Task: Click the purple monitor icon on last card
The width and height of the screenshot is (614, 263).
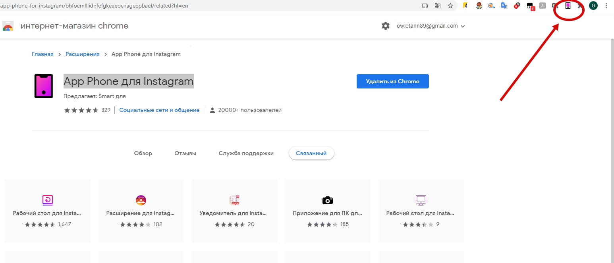Action: coord(421,200)
